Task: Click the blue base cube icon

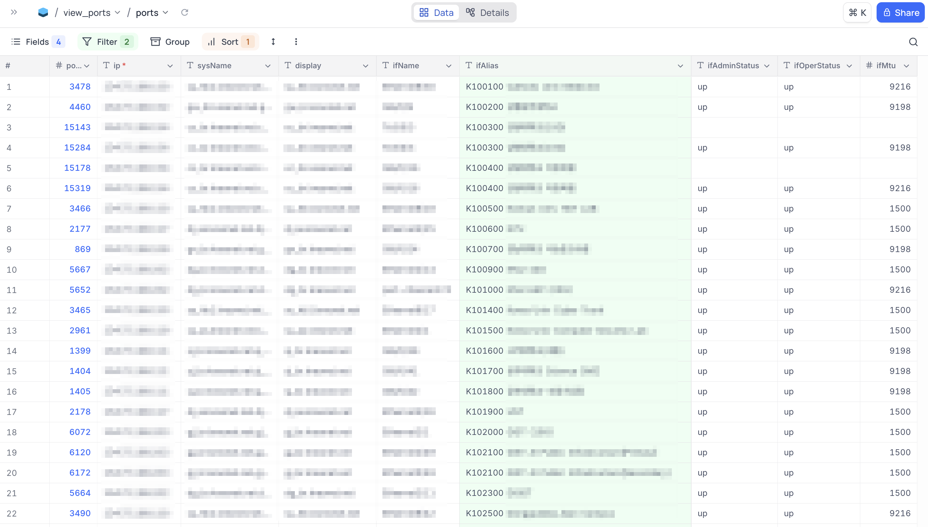Action: point(43,13)
